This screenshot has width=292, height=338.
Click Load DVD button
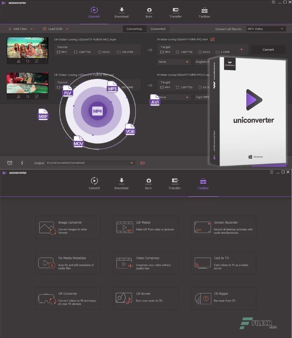click(x=53, y=29)
